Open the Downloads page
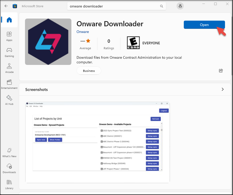The height and width of the screenshot is (195, 233). 9,168
